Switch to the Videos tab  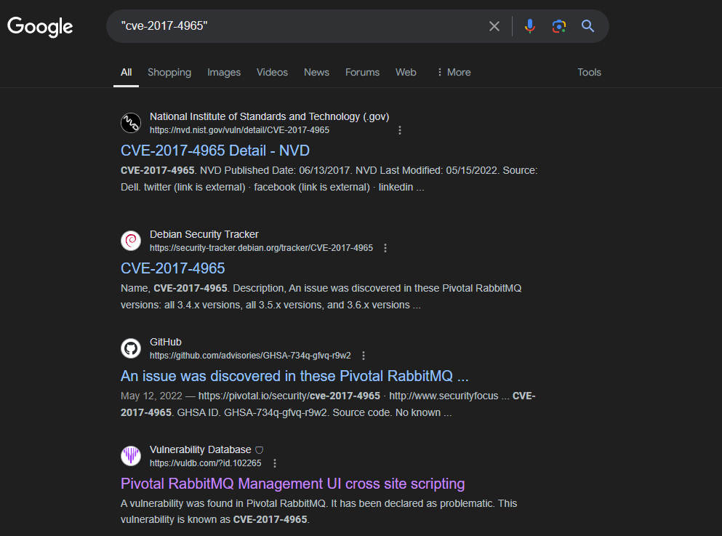(272, 72)
